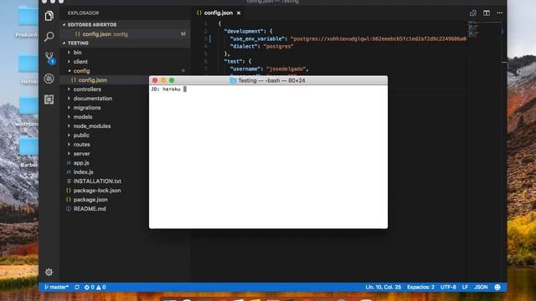Click the "josedelgado" username value

[x=286, y=69]
